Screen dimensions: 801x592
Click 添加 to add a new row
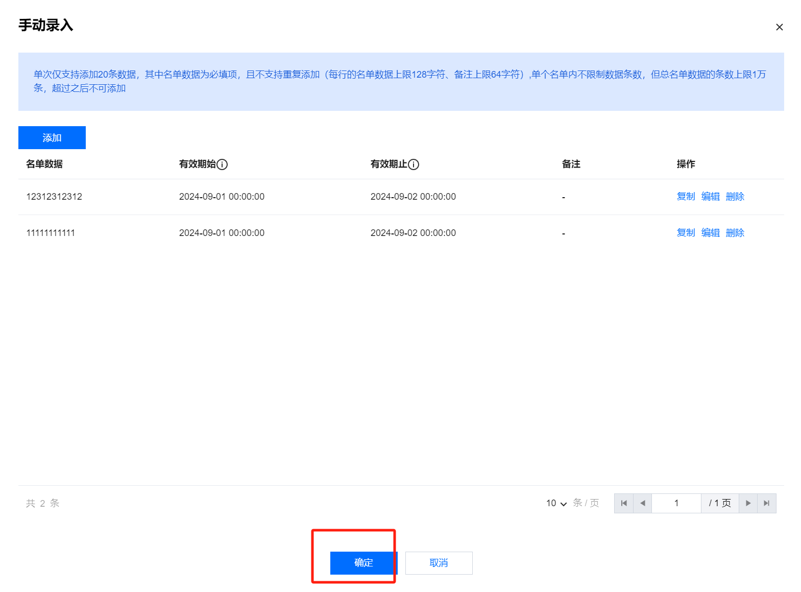[x=52, y=138]
